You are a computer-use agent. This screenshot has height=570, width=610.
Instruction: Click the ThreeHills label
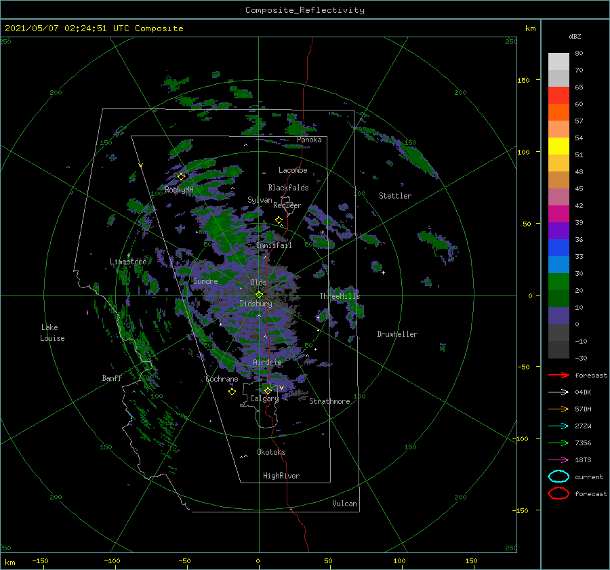pyautogui.click(x=340, y=296)
